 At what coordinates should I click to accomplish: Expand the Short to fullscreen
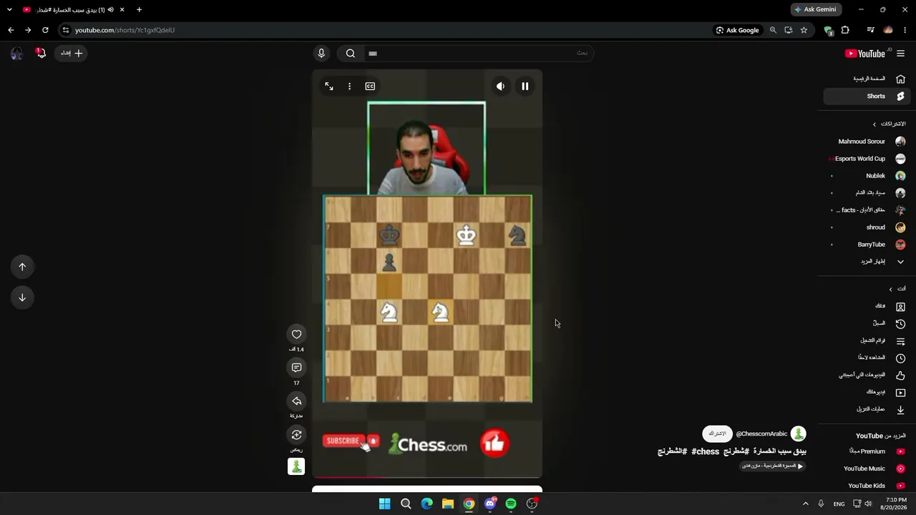coord(329,87)
